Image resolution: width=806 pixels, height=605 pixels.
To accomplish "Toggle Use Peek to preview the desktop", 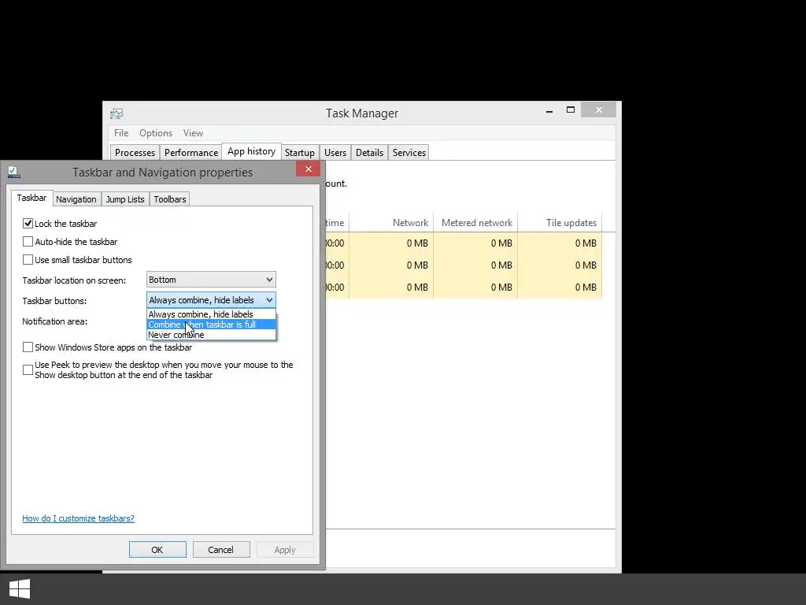I will (x=28, y=369).
